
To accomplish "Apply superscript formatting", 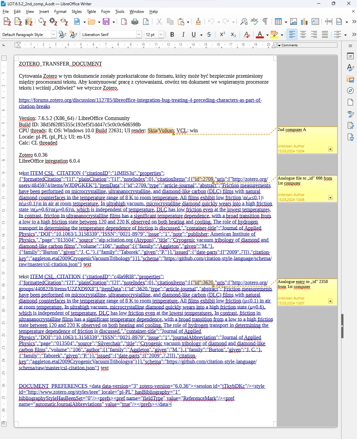I will point(222,34).
